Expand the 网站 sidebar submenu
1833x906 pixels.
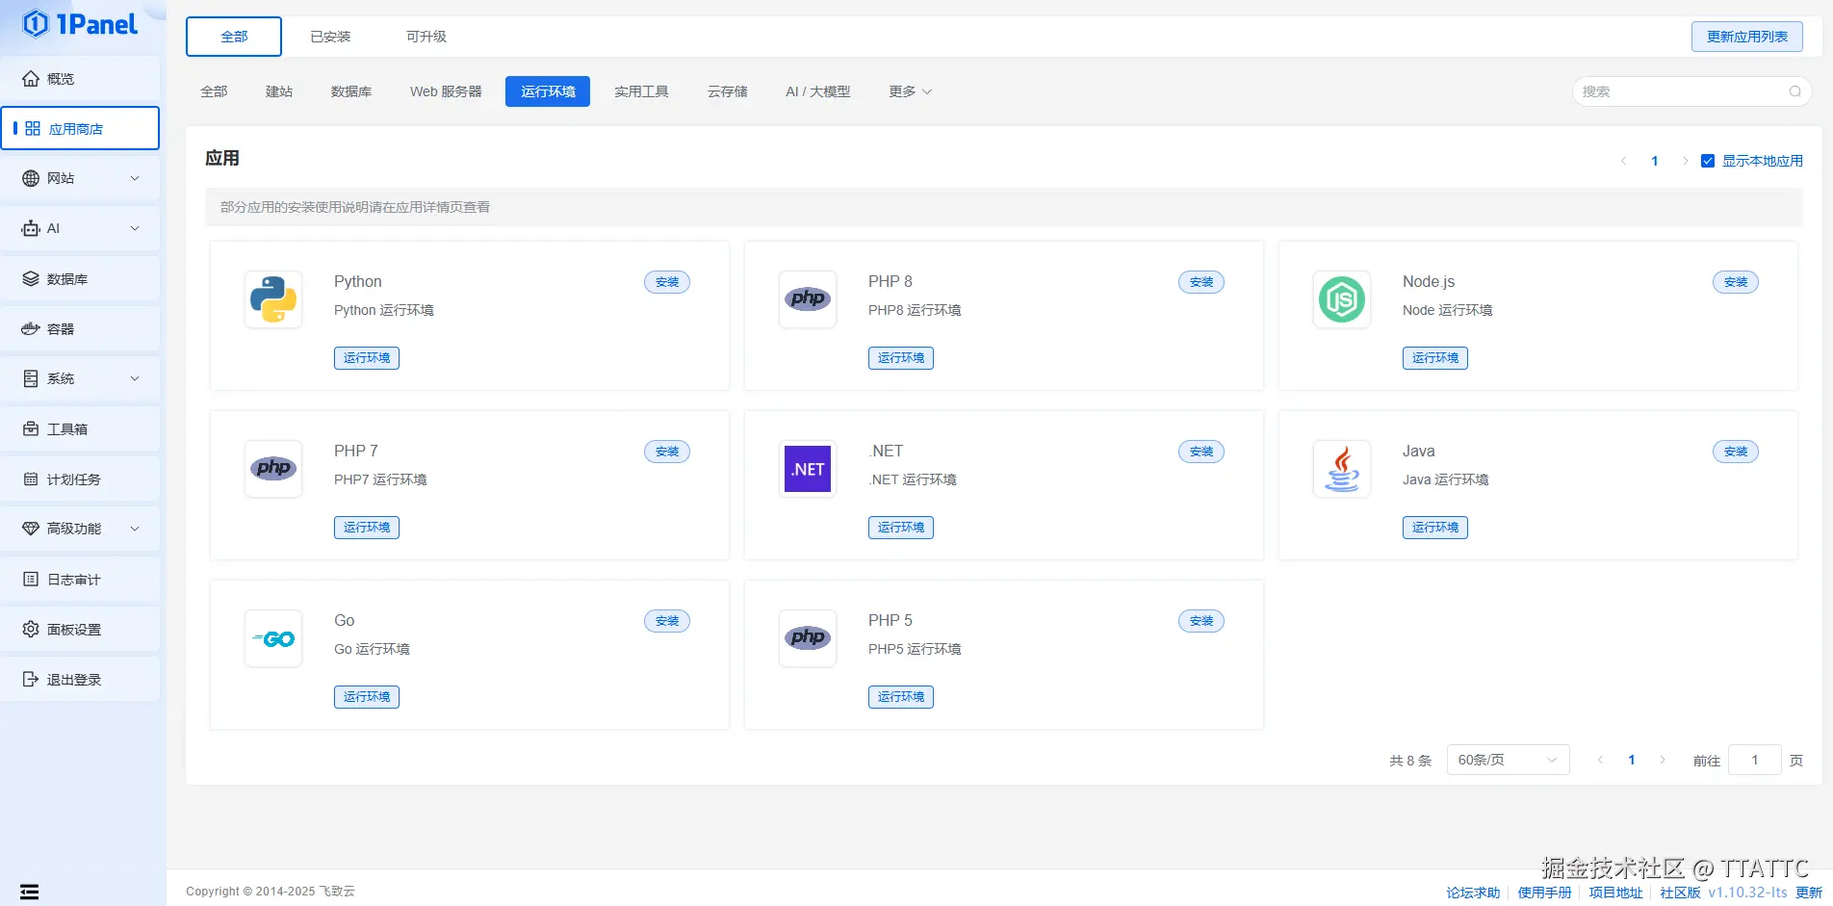pos(80,178)
